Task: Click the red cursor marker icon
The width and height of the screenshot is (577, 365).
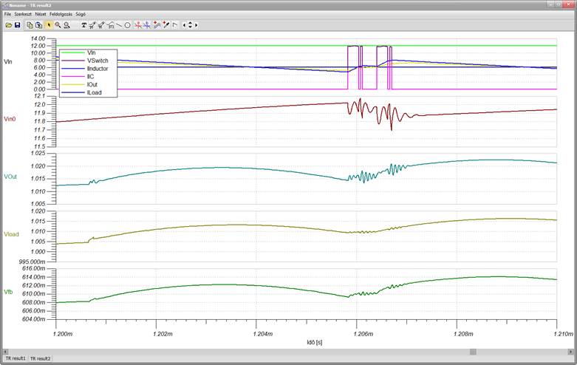Action: (x=138, y=25)
